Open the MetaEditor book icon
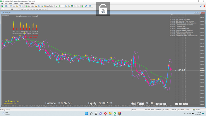Image resolution: width=206 pixels, height=116 pixels. [36, 6]
